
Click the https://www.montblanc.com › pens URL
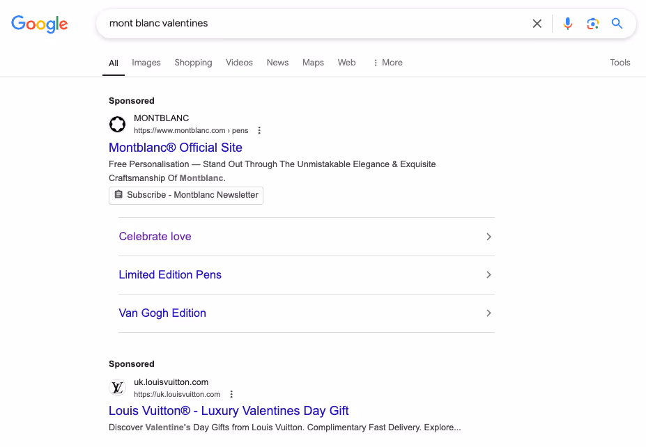(191, 130)
